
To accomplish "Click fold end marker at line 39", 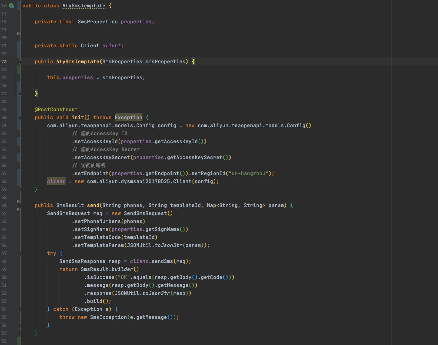I will click(x=20, y=189).
